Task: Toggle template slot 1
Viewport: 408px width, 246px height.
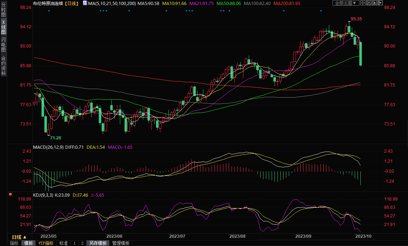Action: point(74,243)
